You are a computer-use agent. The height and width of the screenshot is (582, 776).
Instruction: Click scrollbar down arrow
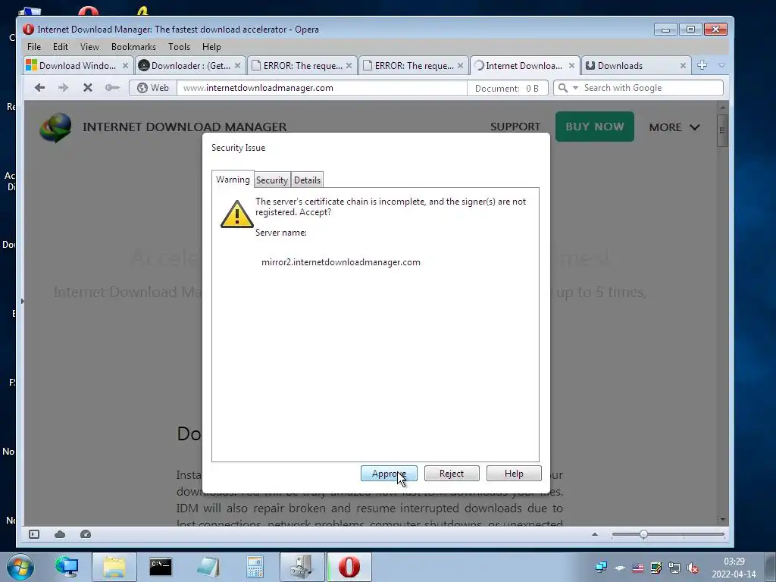click(722, 520)
